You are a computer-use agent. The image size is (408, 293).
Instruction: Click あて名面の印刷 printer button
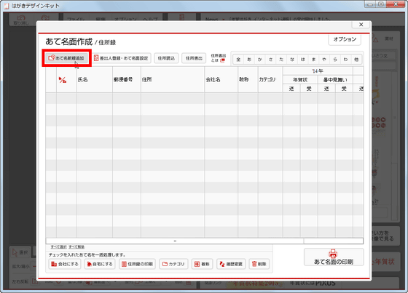pyautogui.click(x=334, y=257)
